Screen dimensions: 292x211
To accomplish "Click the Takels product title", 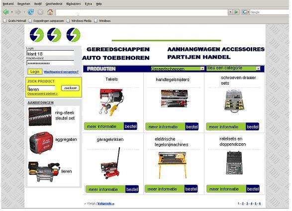I will pyautogui.click(x=111, y=79).
